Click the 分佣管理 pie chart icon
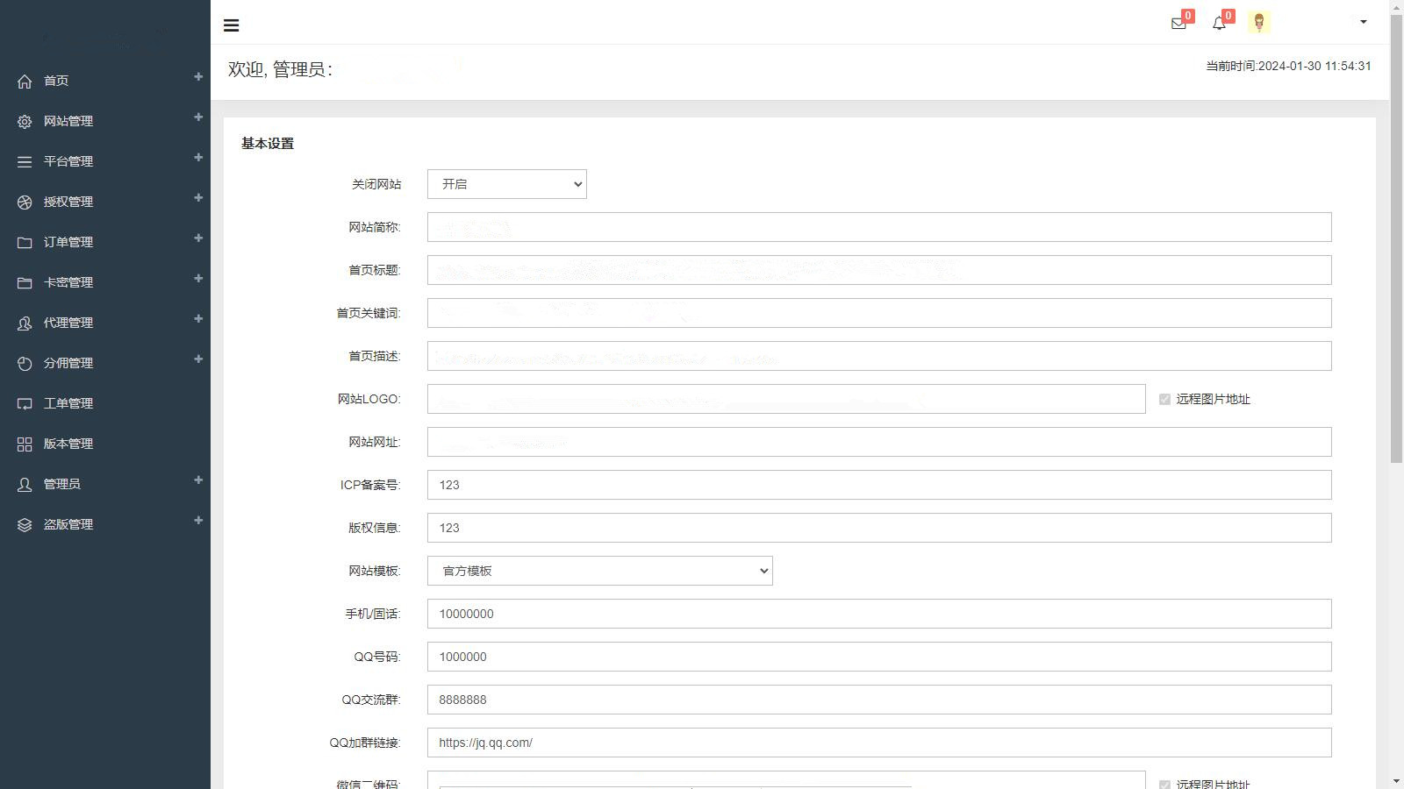1404x789 pixels. coord(25,363)
